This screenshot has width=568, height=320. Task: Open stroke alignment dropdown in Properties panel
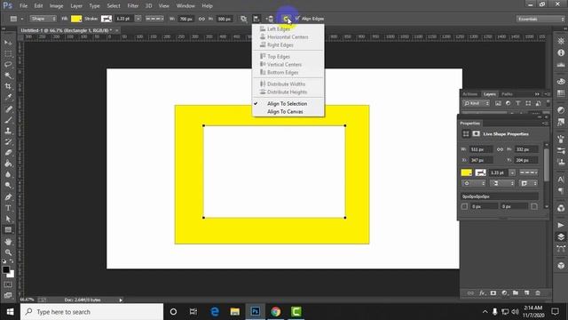coord(473,183)
